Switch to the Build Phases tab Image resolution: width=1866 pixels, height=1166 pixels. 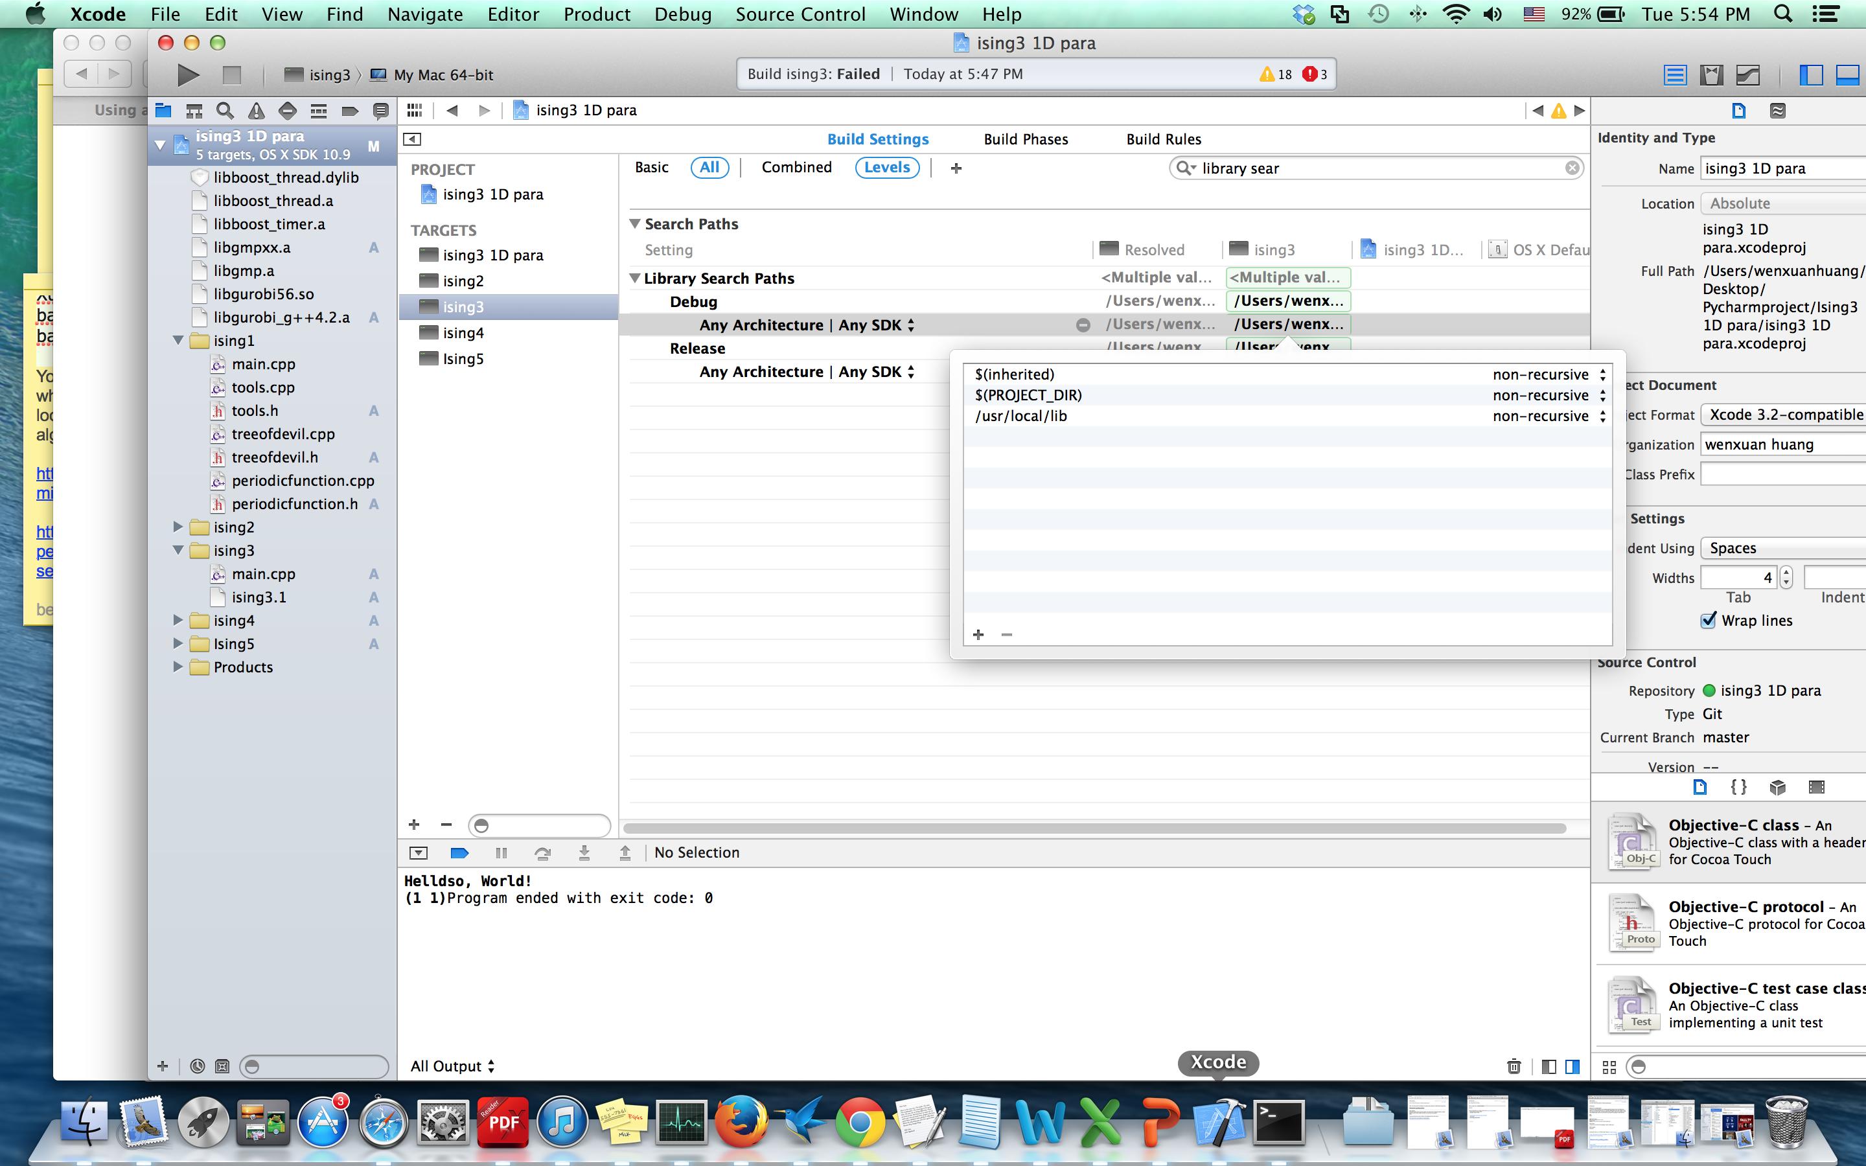[x=1026, y=139]
